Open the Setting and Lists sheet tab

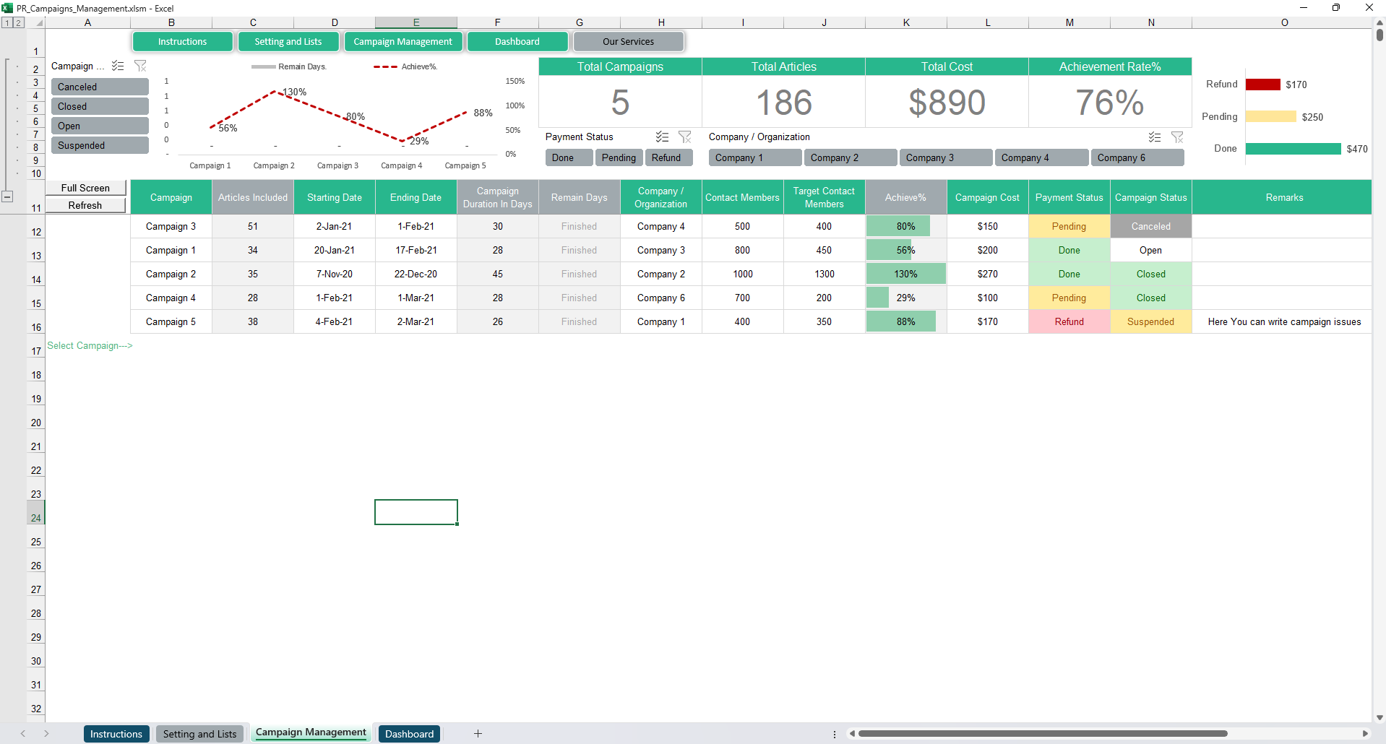pos(199,734)
